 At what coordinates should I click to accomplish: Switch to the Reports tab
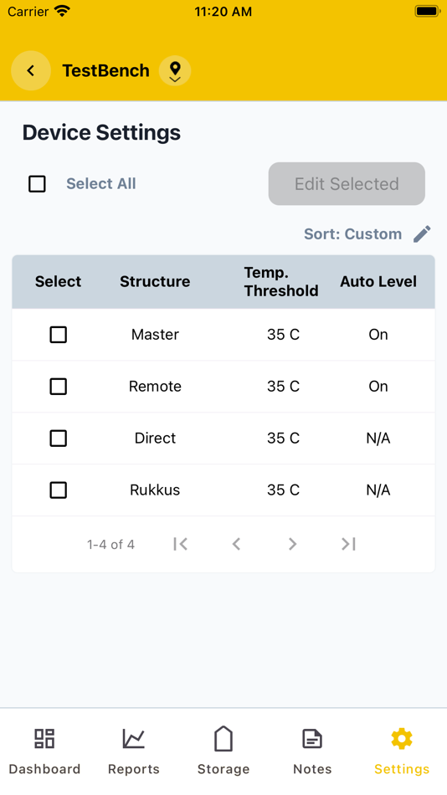click(134, 751)
